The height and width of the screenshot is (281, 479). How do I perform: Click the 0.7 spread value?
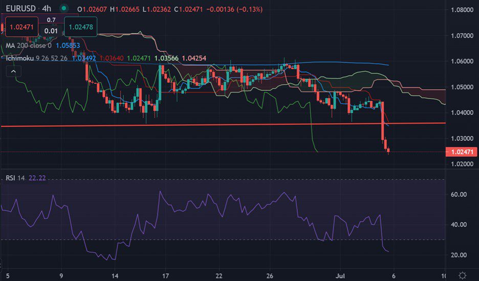(51, 20)
